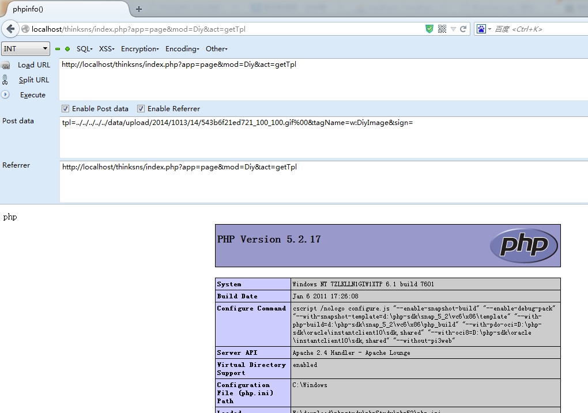Expand the search engine selector arrow
The height and width of the screenshot is (413, 588).
489,29
